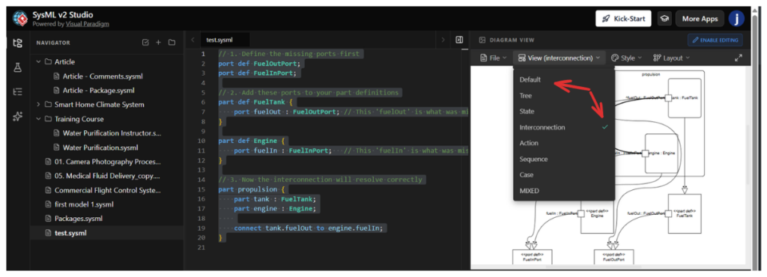Image resolution: width=767 pixels, height=277 pixels.
Task: Open the flask lab sidebar icon
Action: coord(18,67)
